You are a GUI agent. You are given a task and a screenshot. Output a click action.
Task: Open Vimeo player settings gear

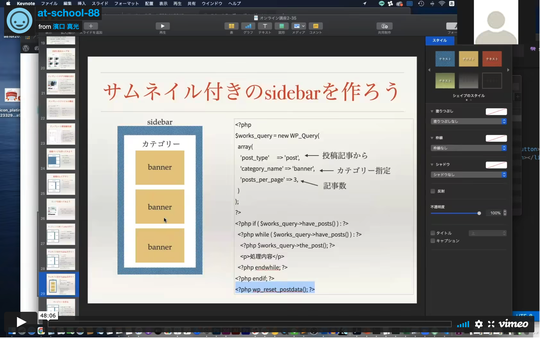pos(479,324)
